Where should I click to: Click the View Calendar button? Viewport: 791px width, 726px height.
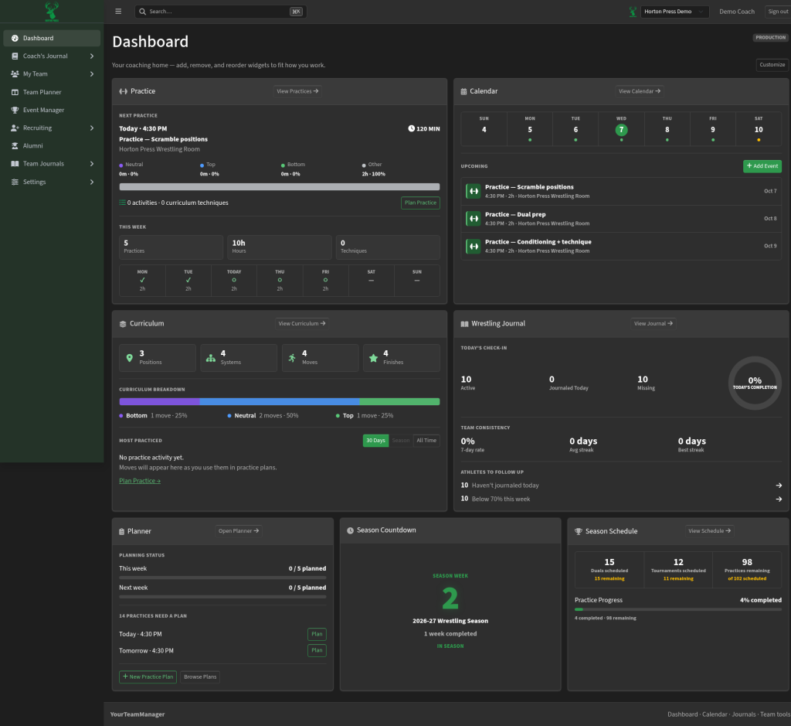pyautogui.click(x=639, y=91)
